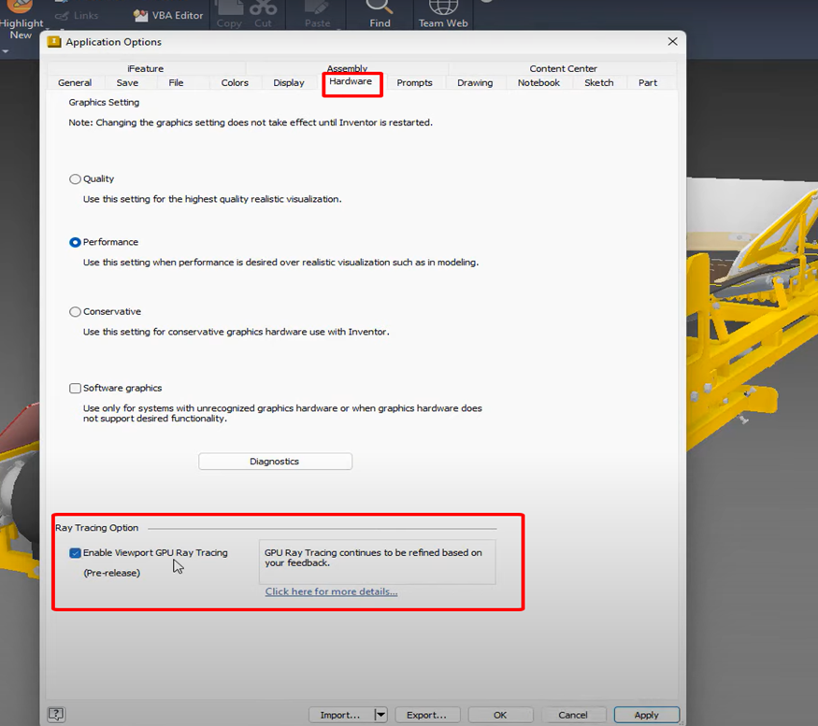Open the Notebook tab

[x=538, y=82]
